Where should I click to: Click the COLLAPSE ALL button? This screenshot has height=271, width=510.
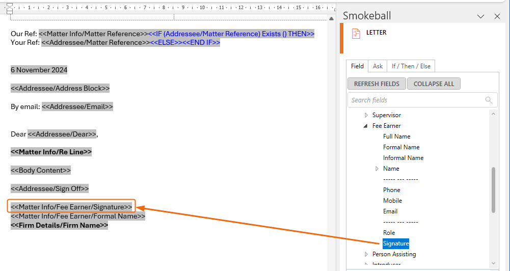(x=434, y=84)
